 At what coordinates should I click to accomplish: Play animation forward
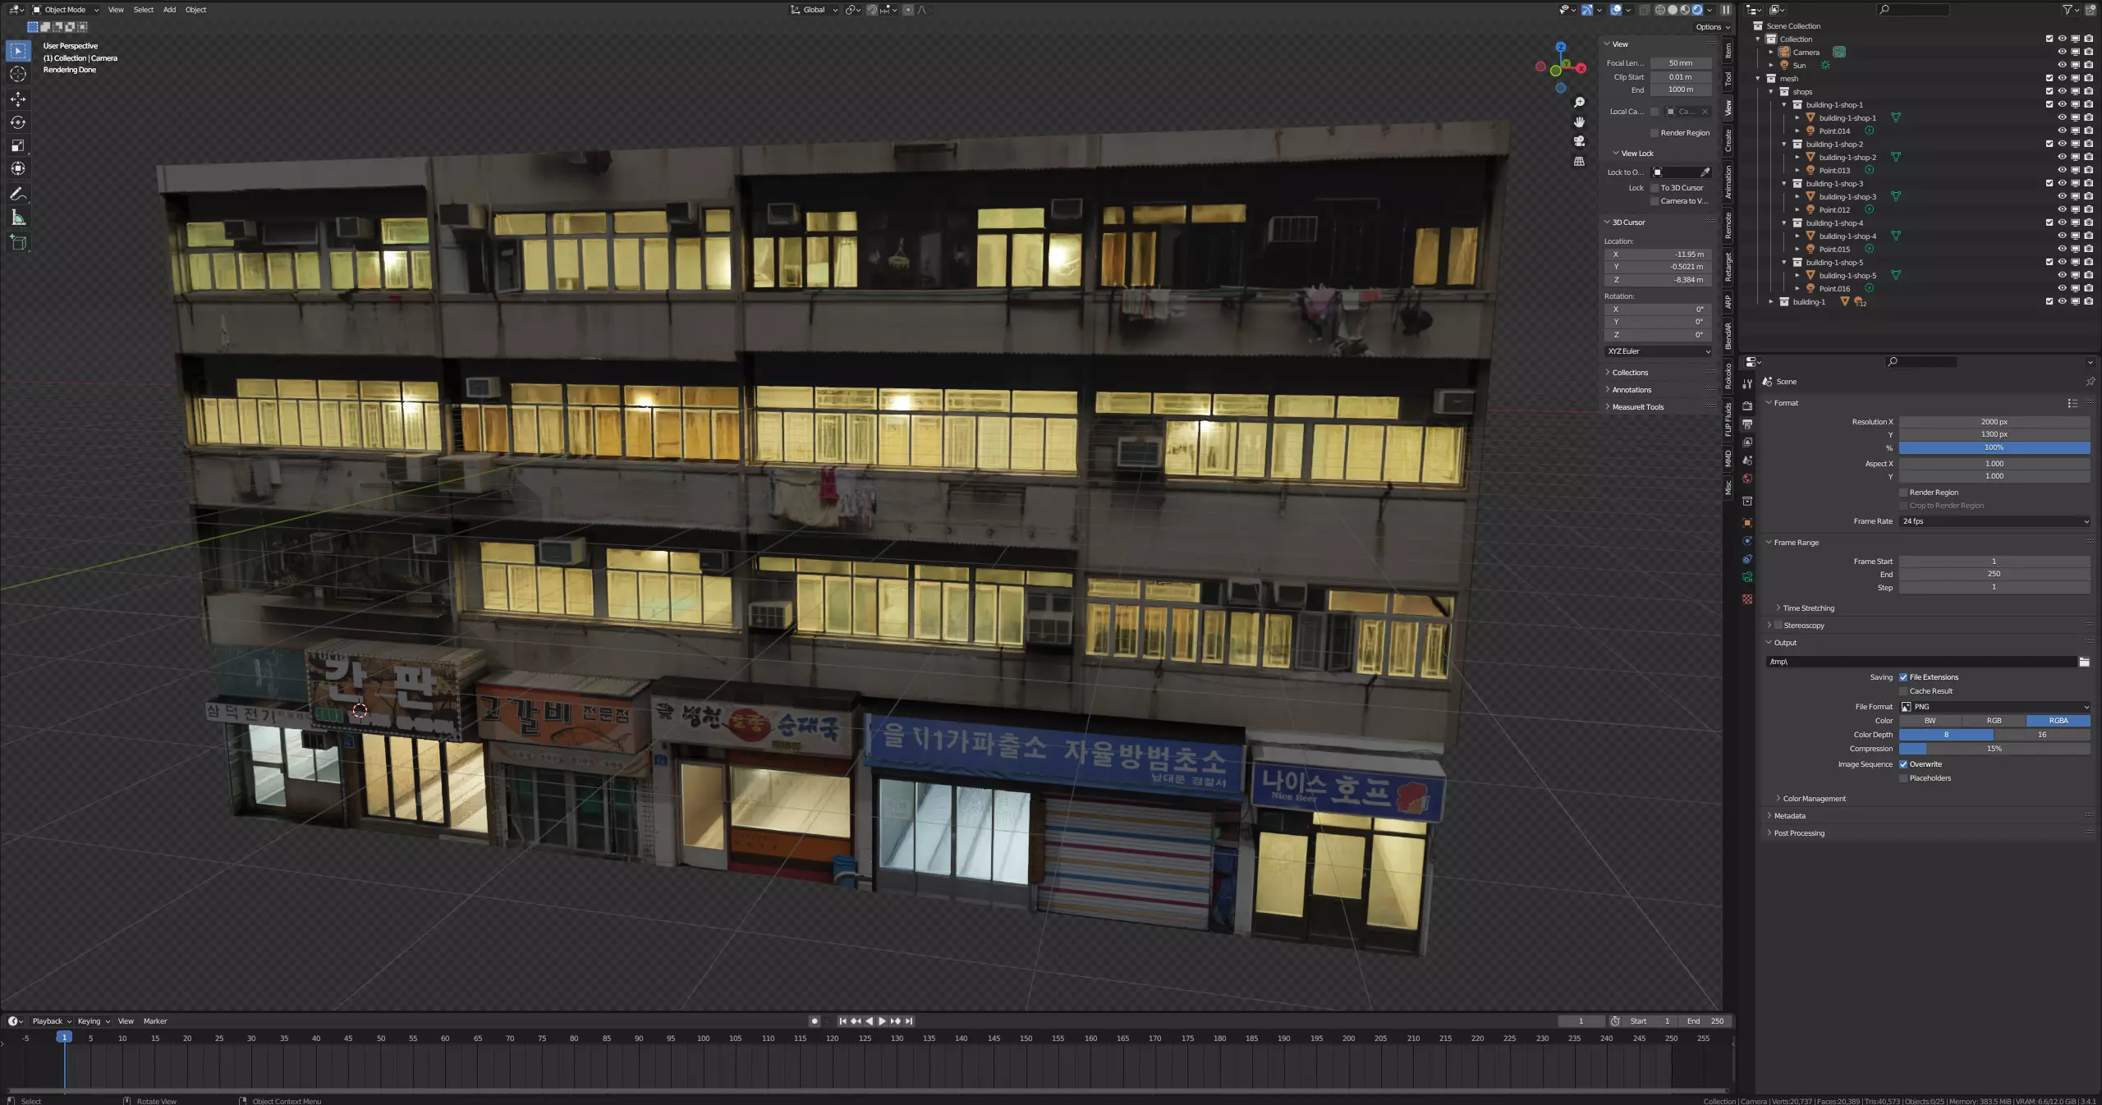(882, 1021)
